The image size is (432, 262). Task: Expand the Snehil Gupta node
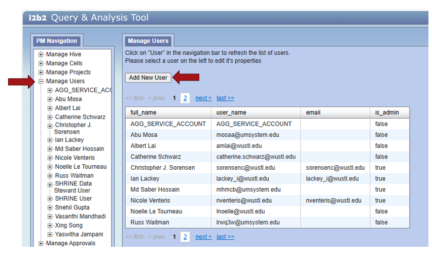click(50, 208)
